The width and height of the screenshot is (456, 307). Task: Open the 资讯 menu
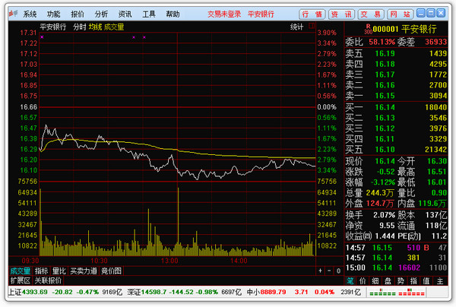point(125,14)
